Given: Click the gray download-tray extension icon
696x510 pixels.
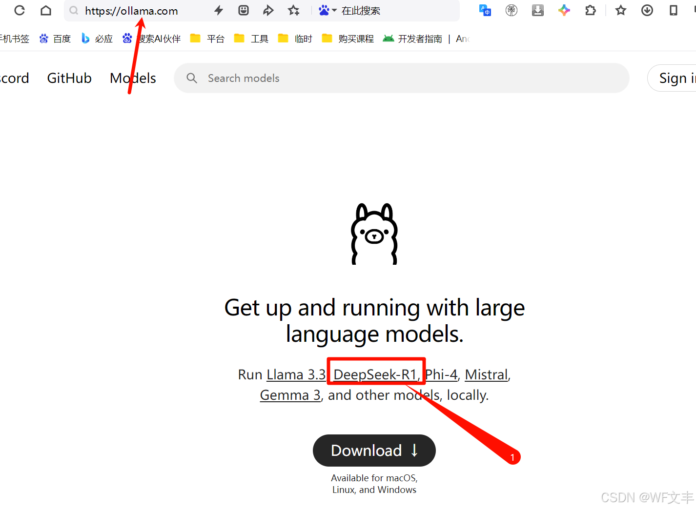Looking at the screenshot, I should click(x=538, y=10).
